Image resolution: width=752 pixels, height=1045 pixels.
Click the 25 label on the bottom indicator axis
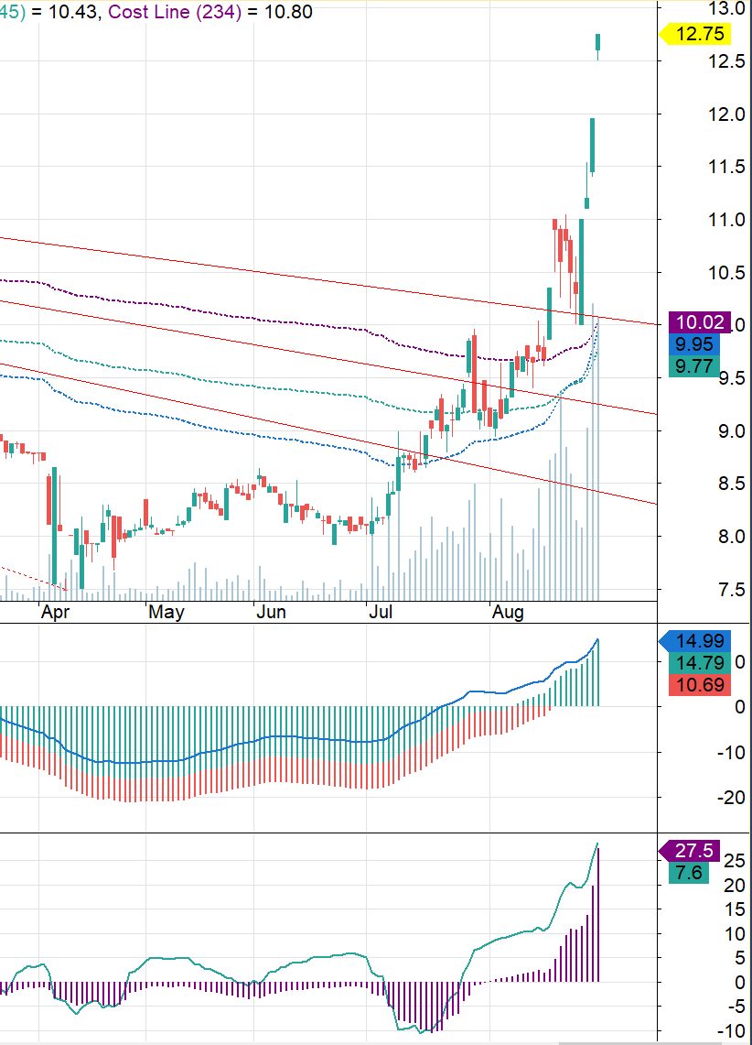[x=735, y=860]
